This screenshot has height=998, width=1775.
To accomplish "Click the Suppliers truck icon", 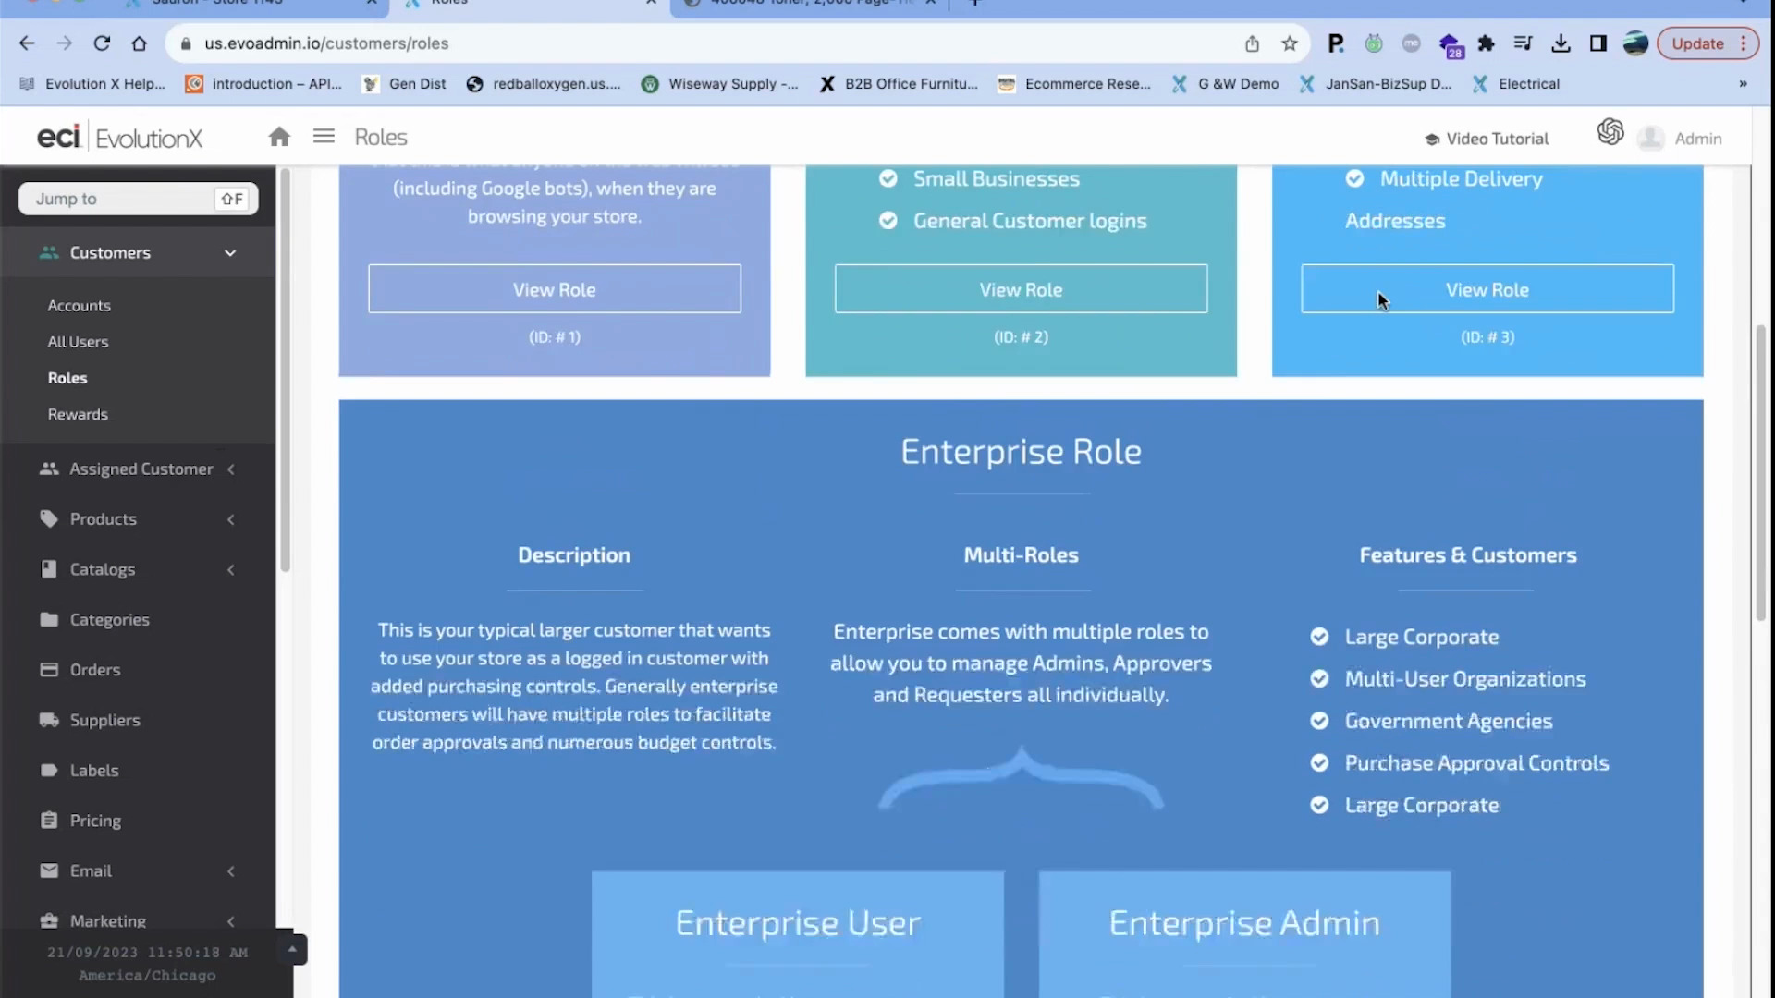I will tap(49, 720).
